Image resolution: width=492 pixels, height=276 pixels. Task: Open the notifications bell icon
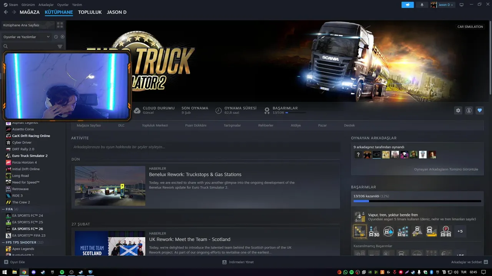click(422, 5)
